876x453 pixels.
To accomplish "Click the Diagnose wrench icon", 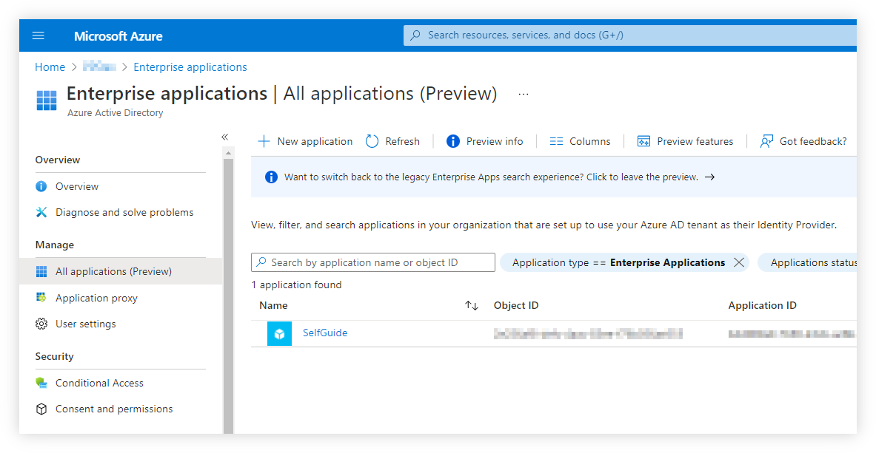I will (41, 212).
